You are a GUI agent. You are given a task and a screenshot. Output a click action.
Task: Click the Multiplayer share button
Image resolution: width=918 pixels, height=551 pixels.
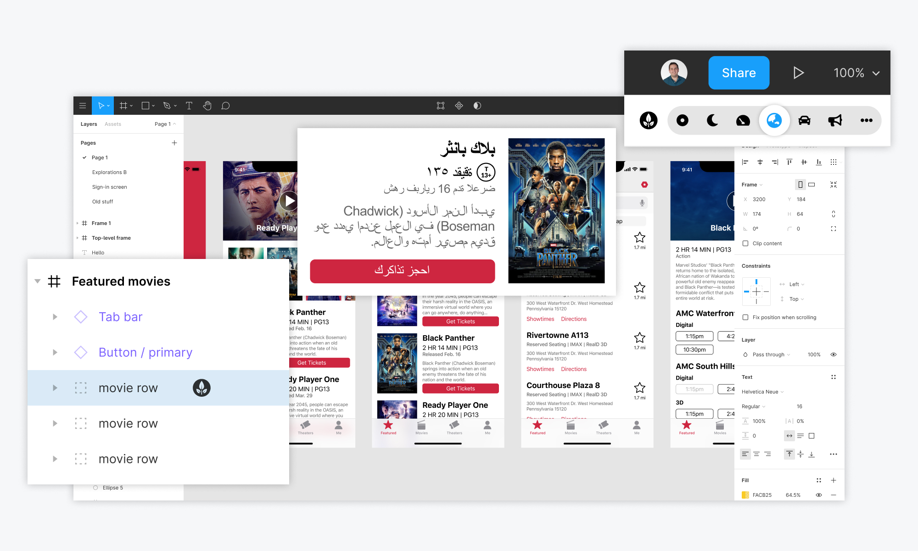[739, 72]
